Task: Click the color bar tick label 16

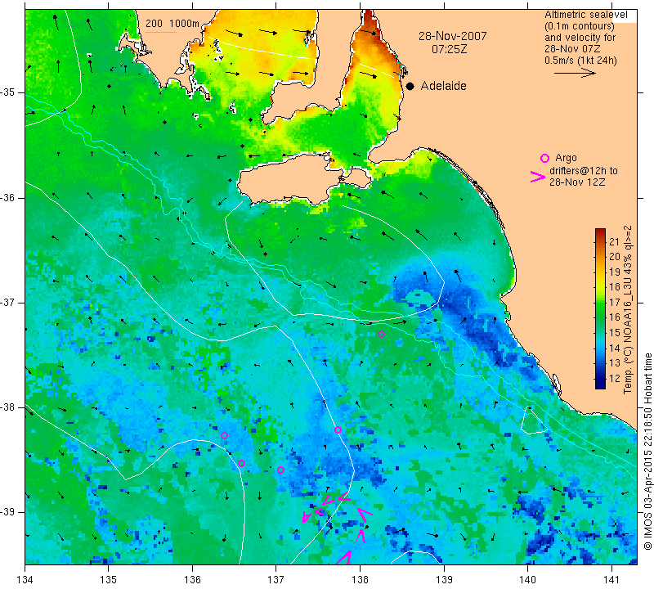Action: coord(615,317)
